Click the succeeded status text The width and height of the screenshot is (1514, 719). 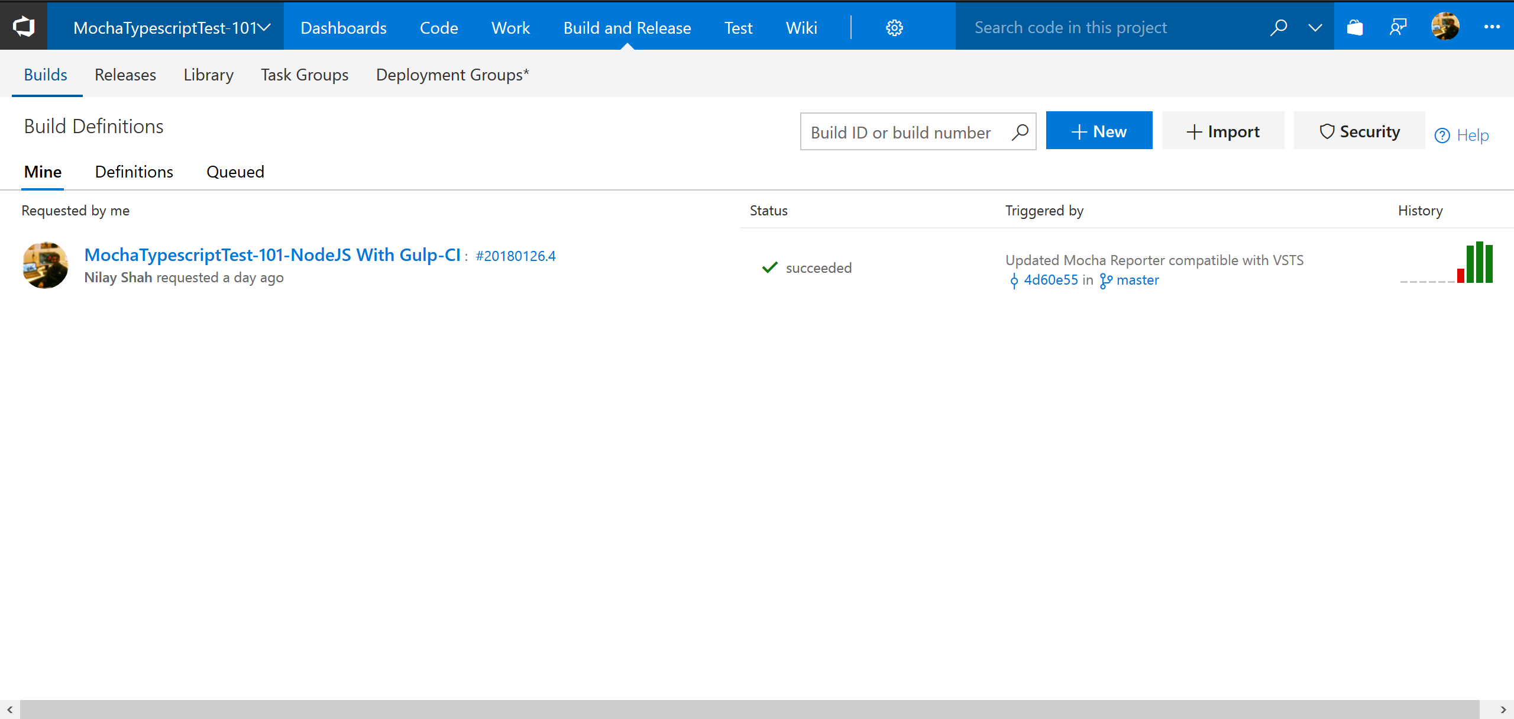click(x=819, y=268)
